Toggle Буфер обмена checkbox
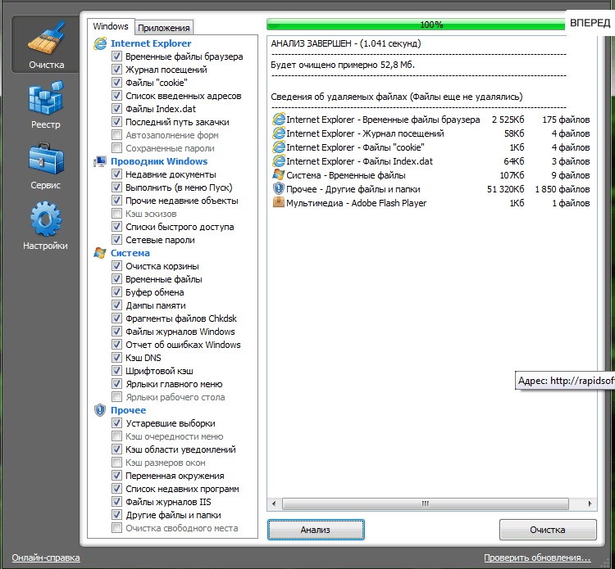615x569 pixels. tap(116, 292)
